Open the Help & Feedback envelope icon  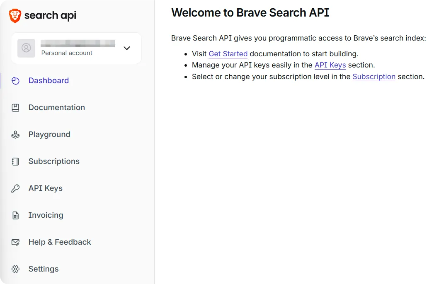coord(15,242)
